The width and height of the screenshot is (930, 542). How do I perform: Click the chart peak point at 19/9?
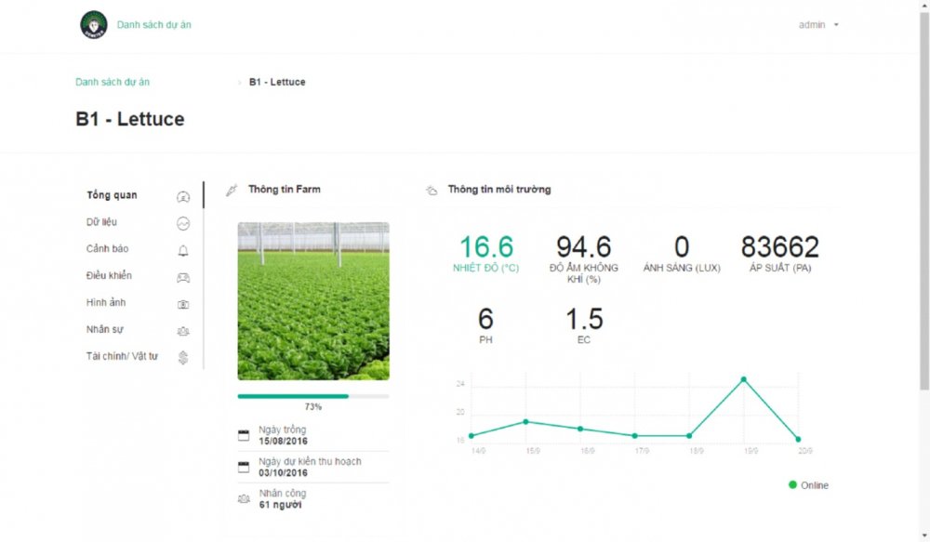[743, 379]
